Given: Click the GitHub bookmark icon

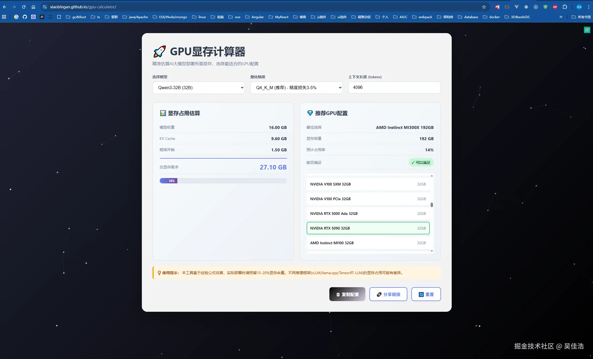Looking at the screenshot, I should (25, 17).
